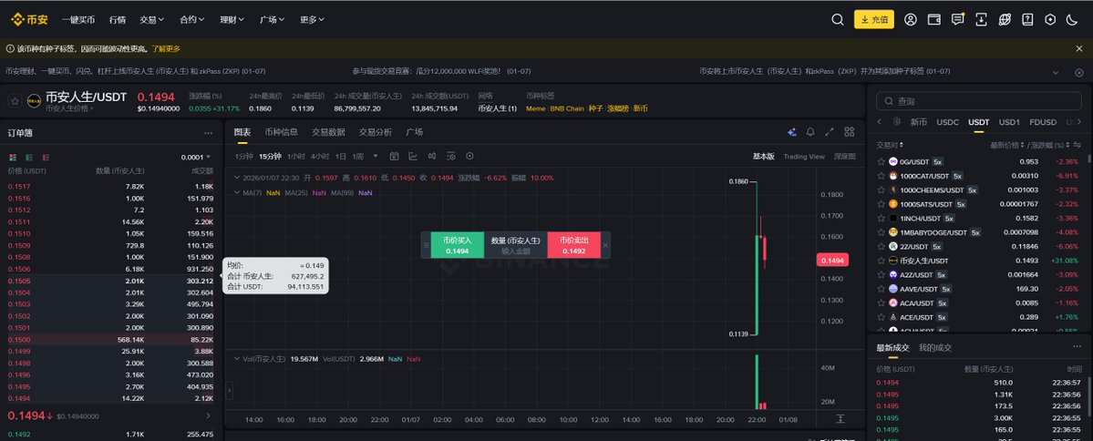Switch to 交易分析 tab
The image size is (1093, 441).
pos(375,132)
